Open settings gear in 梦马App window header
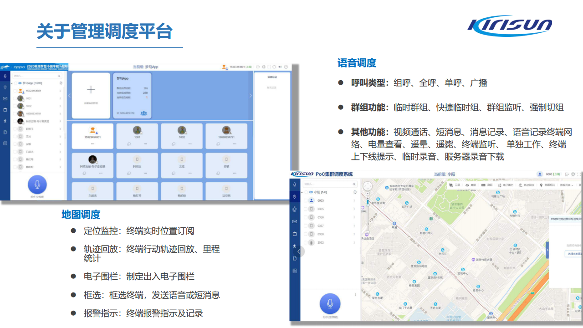The image size is (583, 328). tap(263, 67)
